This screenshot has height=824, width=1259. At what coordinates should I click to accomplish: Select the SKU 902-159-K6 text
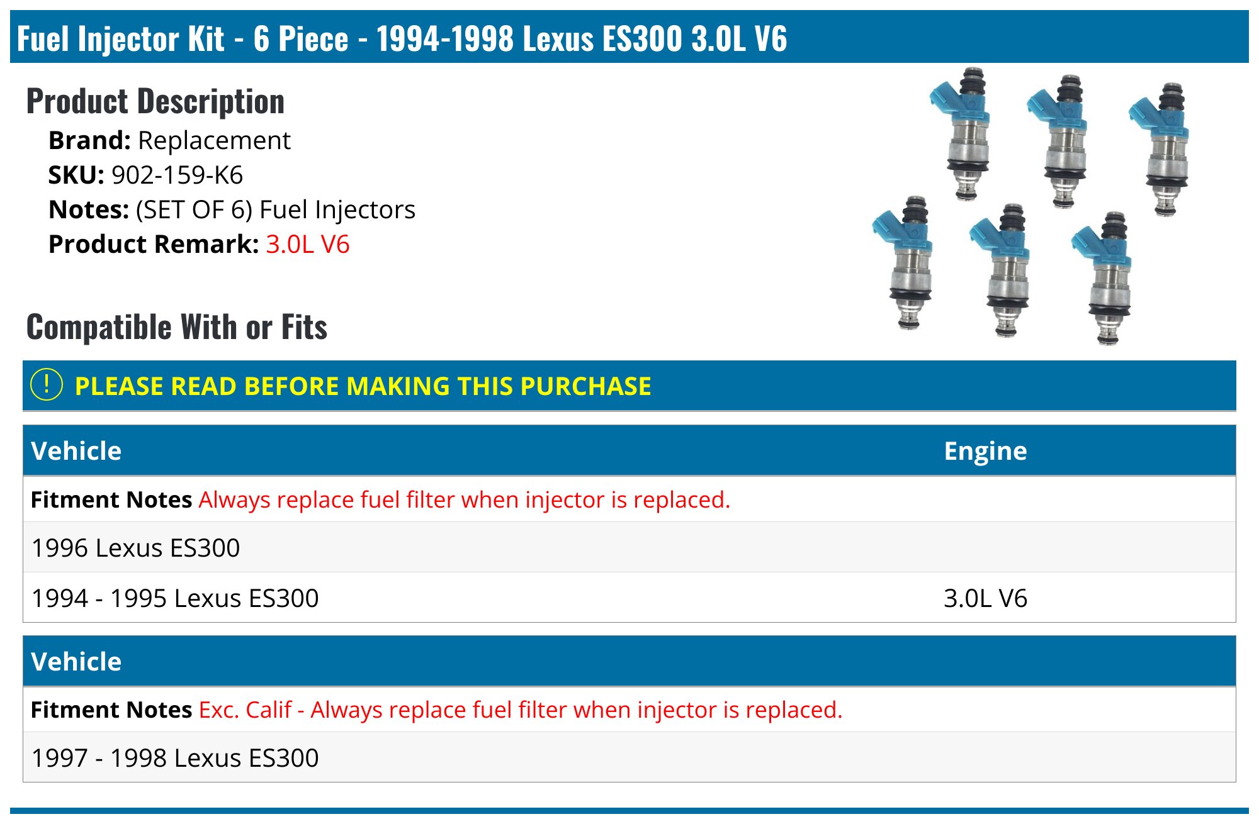point(177,175)
